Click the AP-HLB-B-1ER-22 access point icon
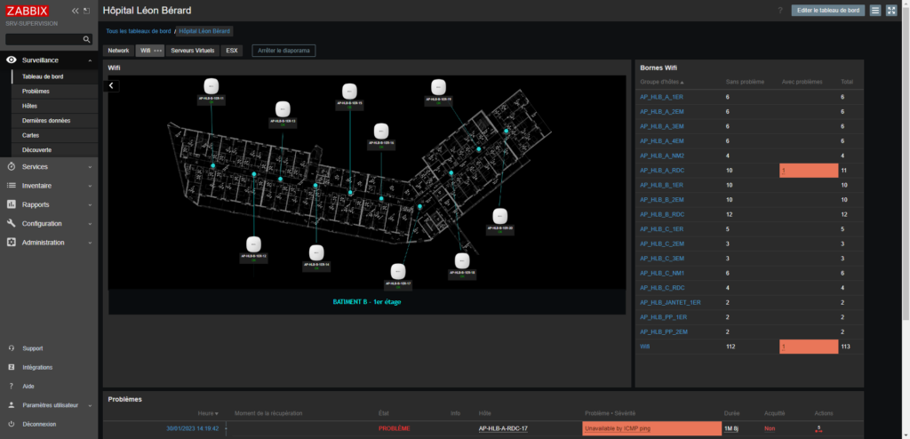This screenshot has height=439, width=910. click(x=500, y=216)
